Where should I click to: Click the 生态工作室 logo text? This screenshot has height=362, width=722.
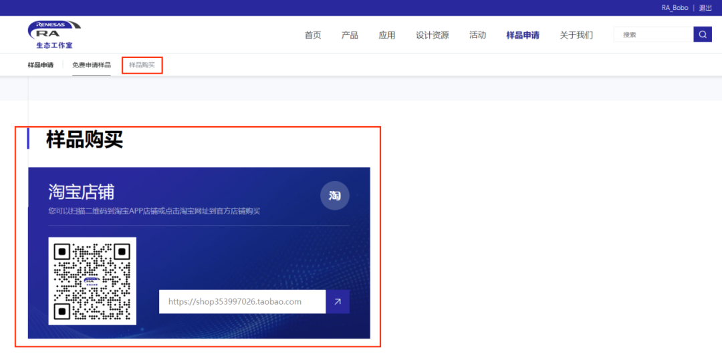(x=54, y=45)
